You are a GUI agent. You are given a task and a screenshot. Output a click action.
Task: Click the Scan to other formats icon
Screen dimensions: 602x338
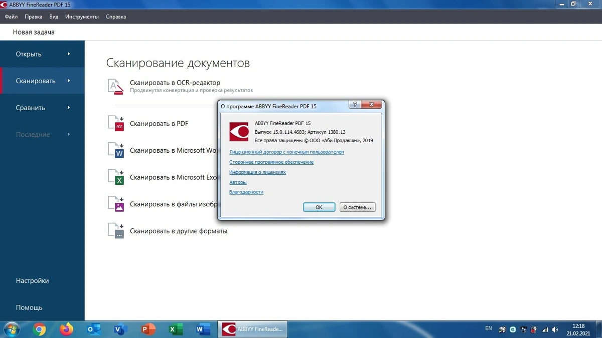(x=116, y=231)
